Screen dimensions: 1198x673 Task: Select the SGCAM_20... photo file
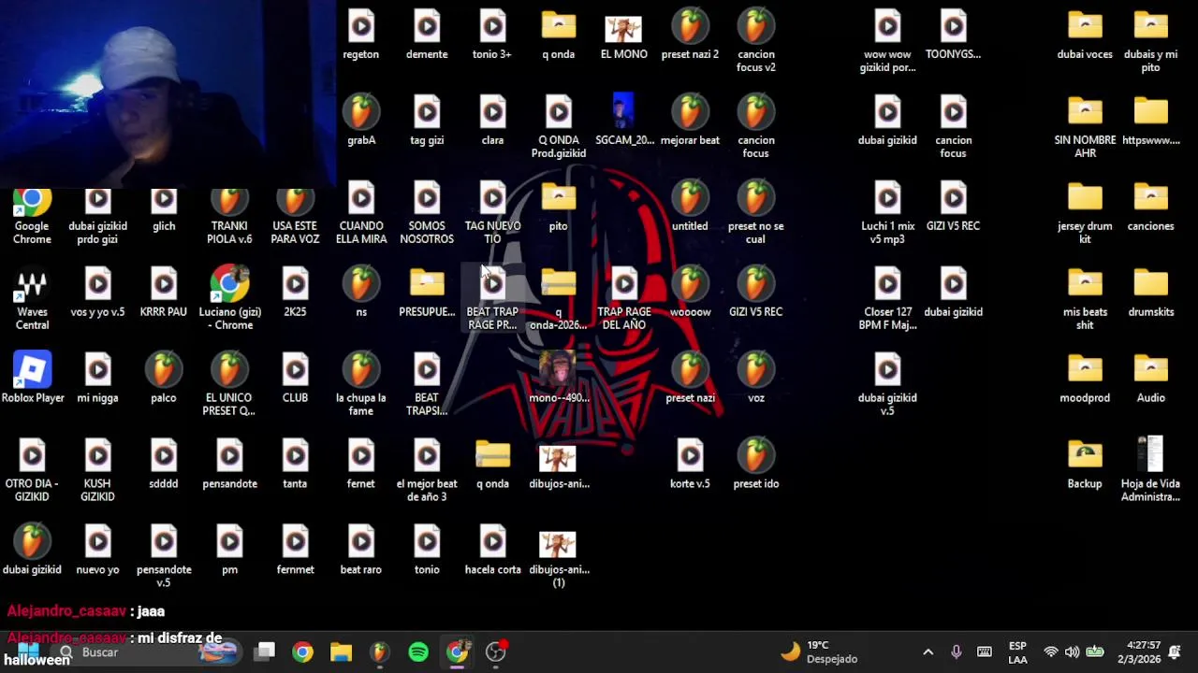click(623, 120)
